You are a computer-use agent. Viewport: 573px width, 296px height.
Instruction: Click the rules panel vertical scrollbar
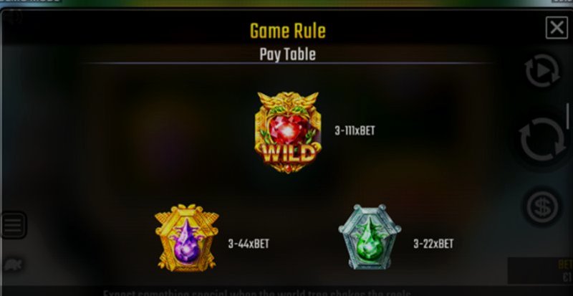click(x=567, y=116)
